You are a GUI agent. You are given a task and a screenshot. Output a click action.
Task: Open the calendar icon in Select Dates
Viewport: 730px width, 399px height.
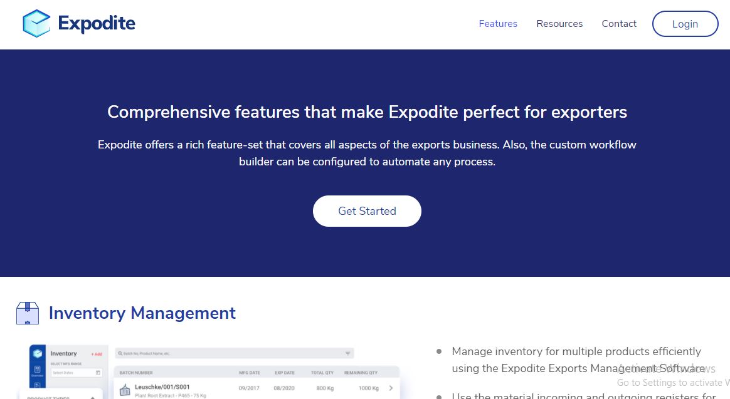click(97, 372)
